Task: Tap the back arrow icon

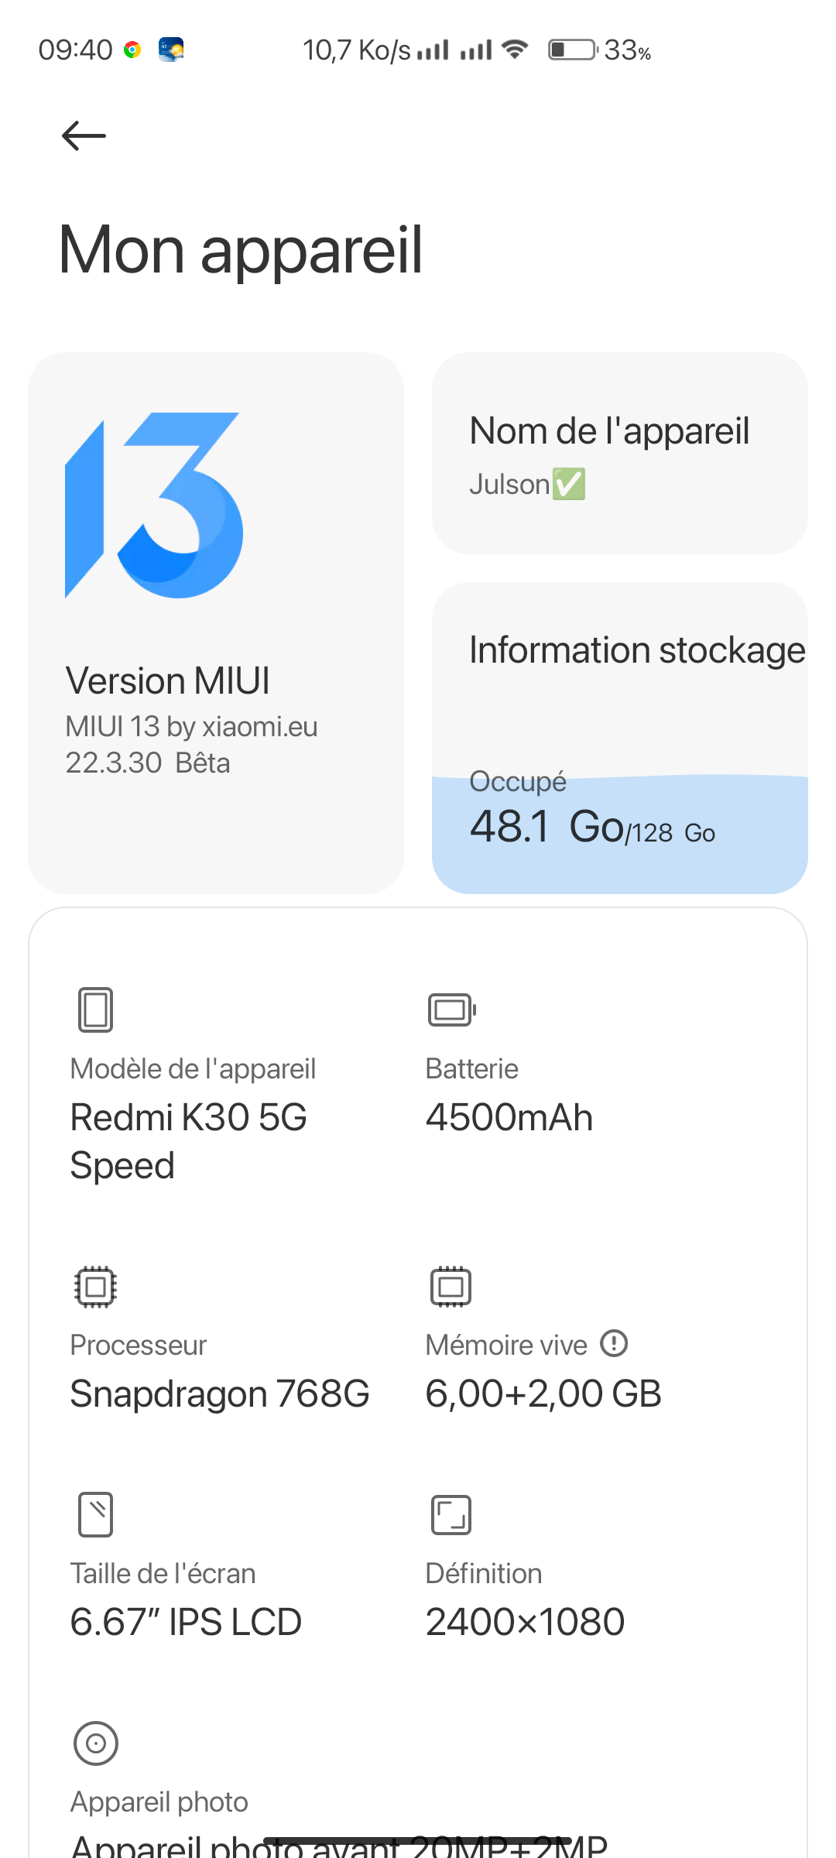Action: (x=84, y=136)
